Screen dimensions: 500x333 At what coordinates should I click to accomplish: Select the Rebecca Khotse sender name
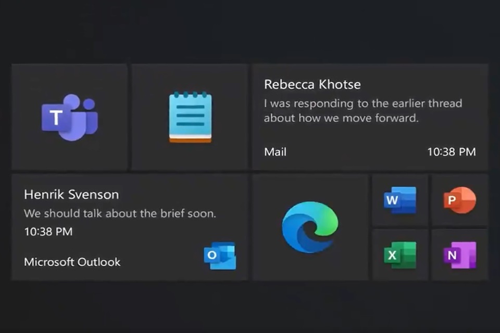[312, 84]
